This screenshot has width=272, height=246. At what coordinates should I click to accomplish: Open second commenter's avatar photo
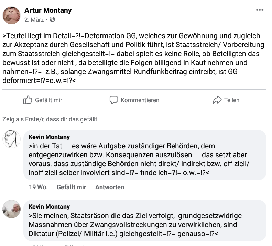[11, 209]
